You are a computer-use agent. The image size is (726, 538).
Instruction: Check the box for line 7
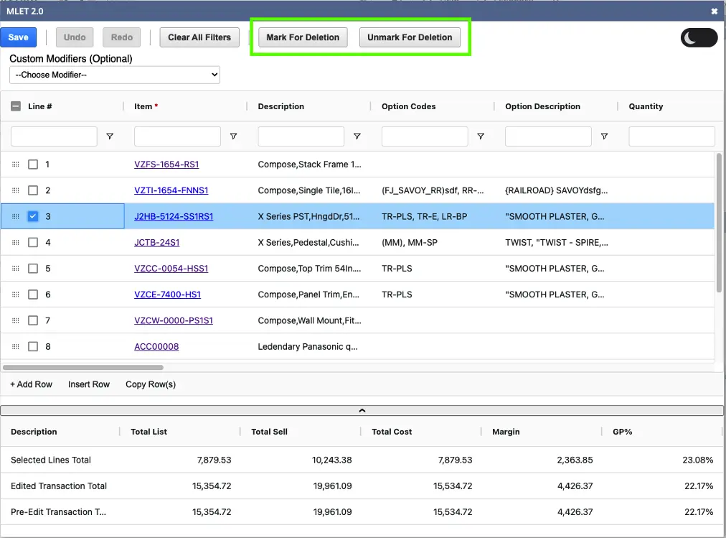33,320
